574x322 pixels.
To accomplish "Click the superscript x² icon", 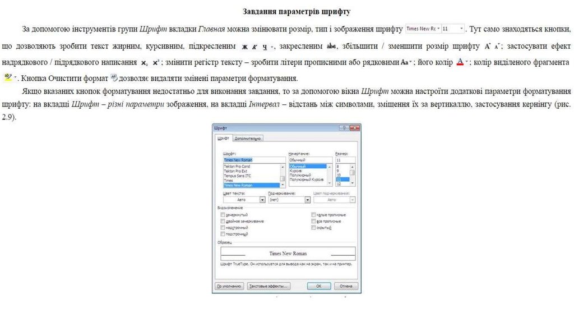I will click(x=156, y=63).
